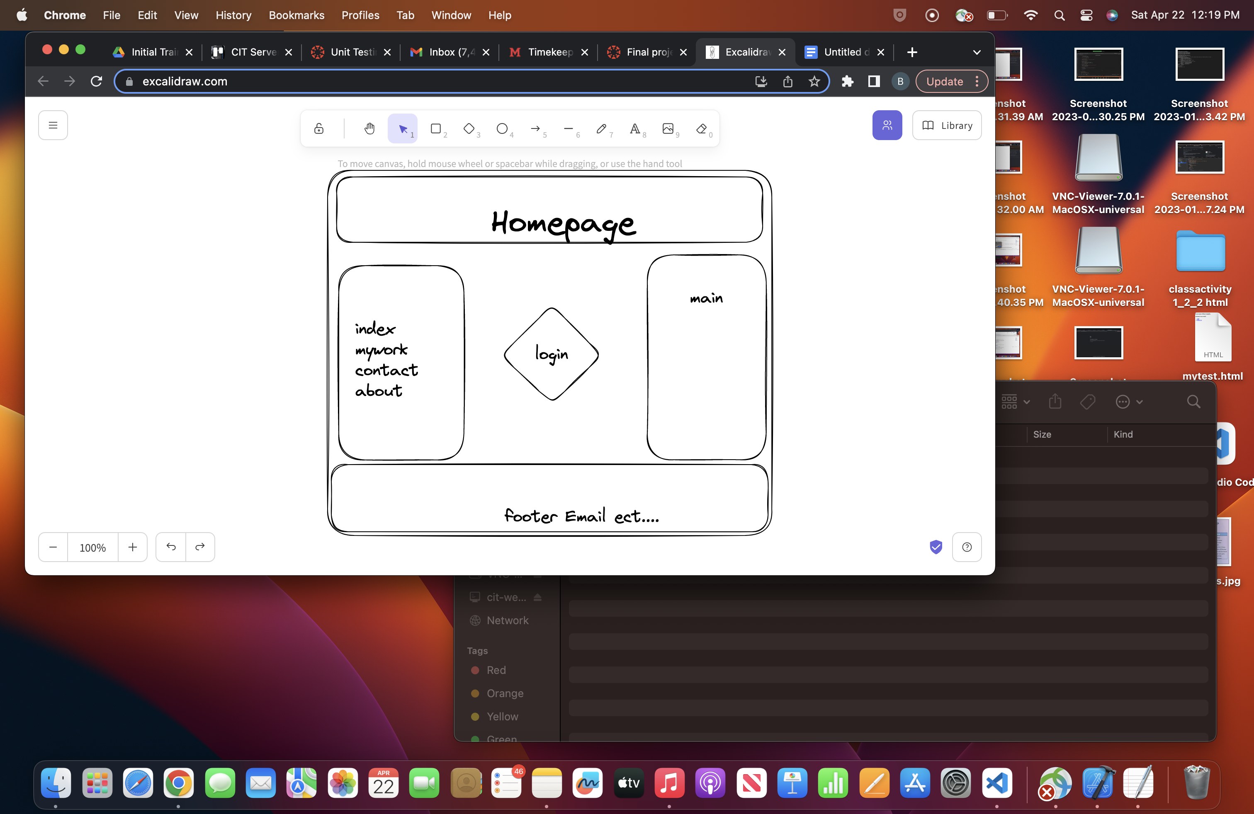The height and width of the screenshot is (814, 1254).
Task: Open macOS Control Center icon
Action: (1086, 15)
